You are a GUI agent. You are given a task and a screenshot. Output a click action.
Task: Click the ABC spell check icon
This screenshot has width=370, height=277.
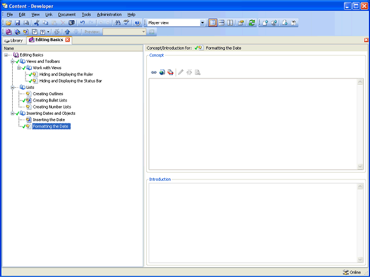point(127,23)
